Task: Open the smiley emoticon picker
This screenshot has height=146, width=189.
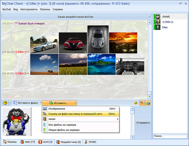Action: tap(5, 103)
